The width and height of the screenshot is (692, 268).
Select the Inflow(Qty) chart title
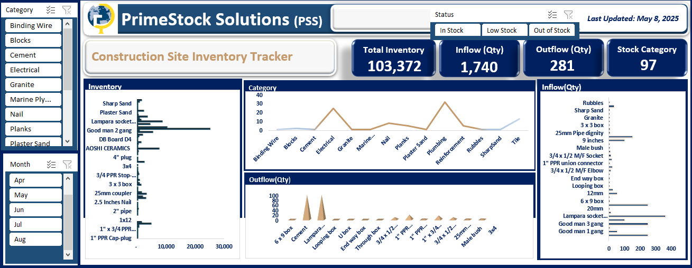pos(561,87)
